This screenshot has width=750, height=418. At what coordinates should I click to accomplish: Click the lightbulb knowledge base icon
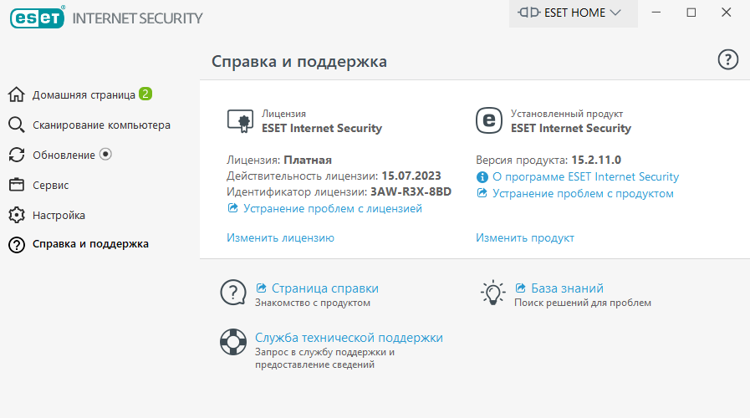coord(492,293)
